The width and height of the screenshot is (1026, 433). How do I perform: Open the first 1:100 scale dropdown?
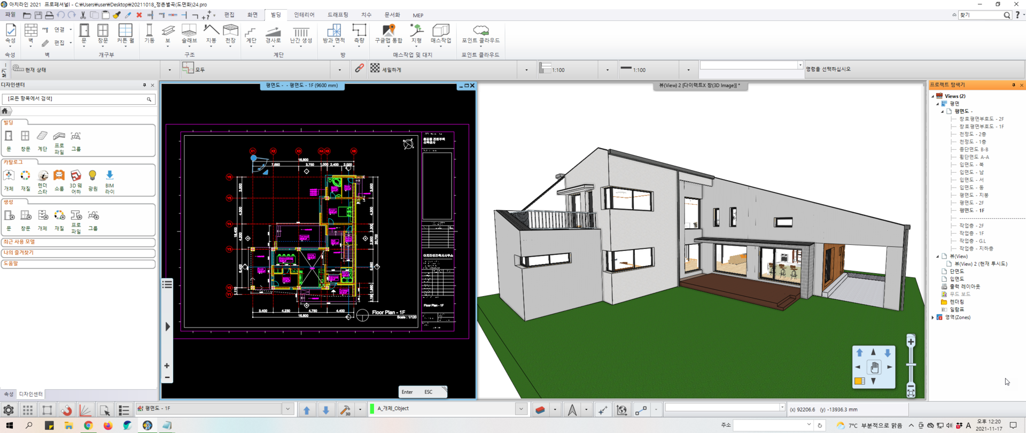pyautogui.click(x=607, y=69)
